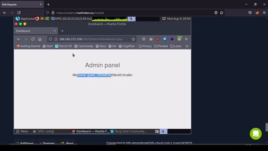
Task: Click the light blue extension icon in inner toolbar
Action: 165,39
